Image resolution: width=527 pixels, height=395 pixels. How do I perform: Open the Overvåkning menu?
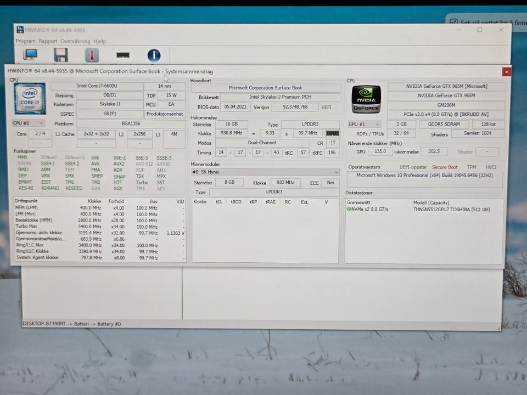[x=75, y=41]
